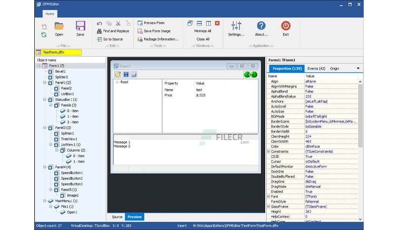
Task: Click the Tile horizontally icon
Action: tap(199, 23)
